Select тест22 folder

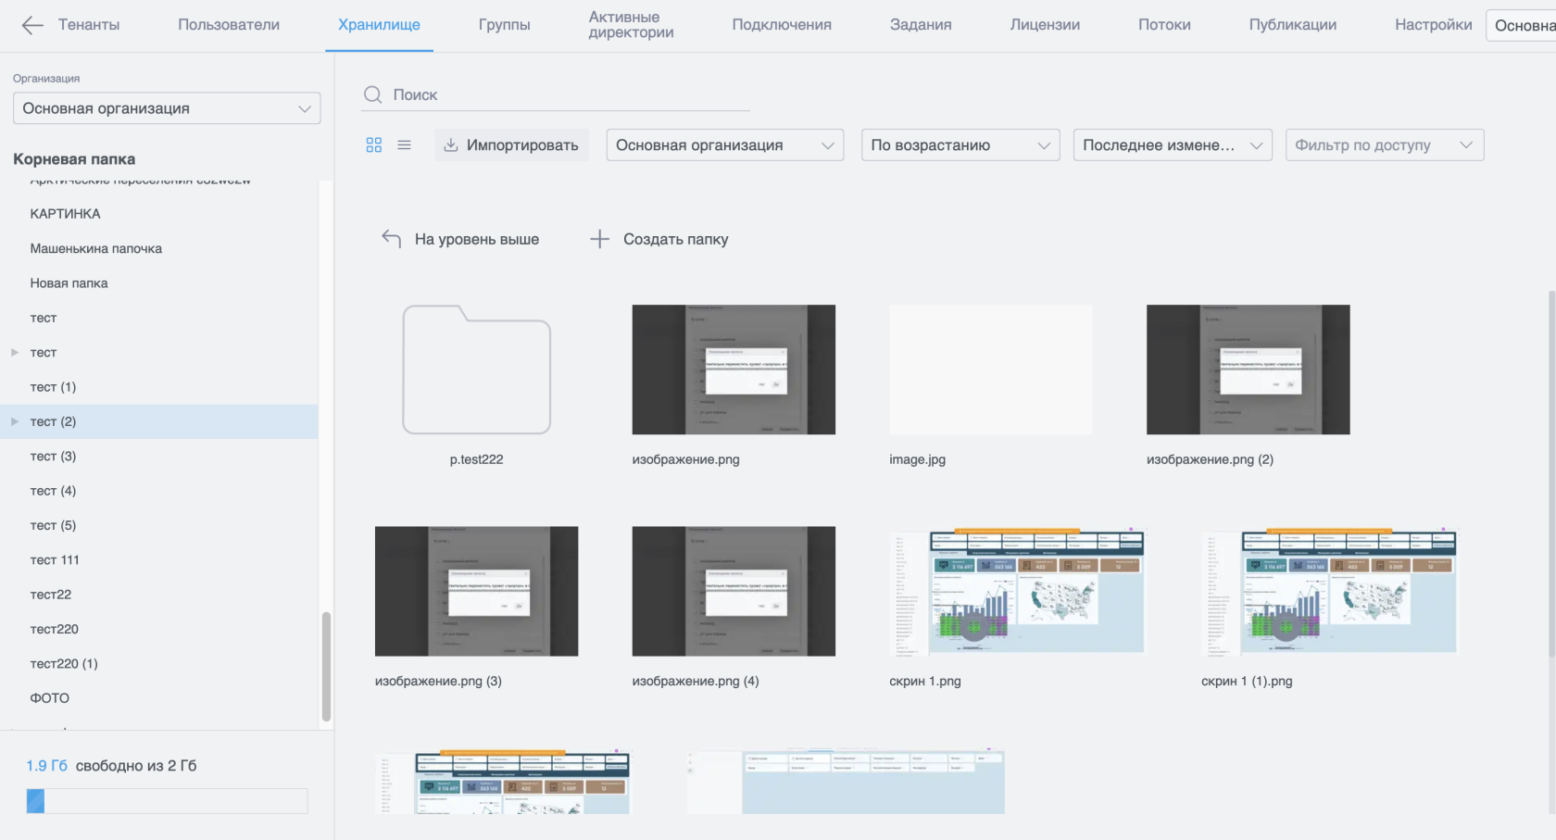click(x=50, y=595)
